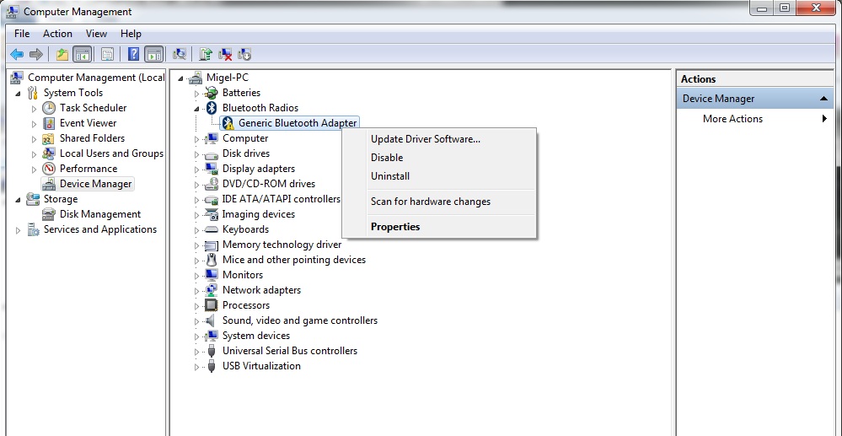
Task: Expand the Network adapters category
Action: (197, 291)
